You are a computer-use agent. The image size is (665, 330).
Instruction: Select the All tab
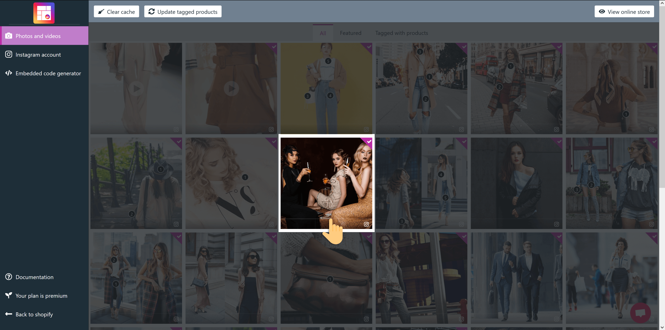(323, 33)
